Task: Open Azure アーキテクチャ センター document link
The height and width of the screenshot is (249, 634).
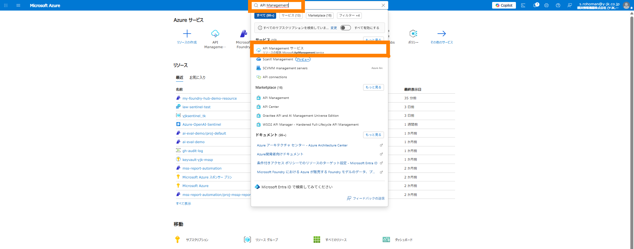Action: (302, 145)
